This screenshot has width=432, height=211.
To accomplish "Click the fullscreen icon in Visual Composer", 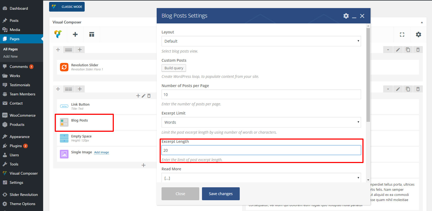I will (402, 34).
